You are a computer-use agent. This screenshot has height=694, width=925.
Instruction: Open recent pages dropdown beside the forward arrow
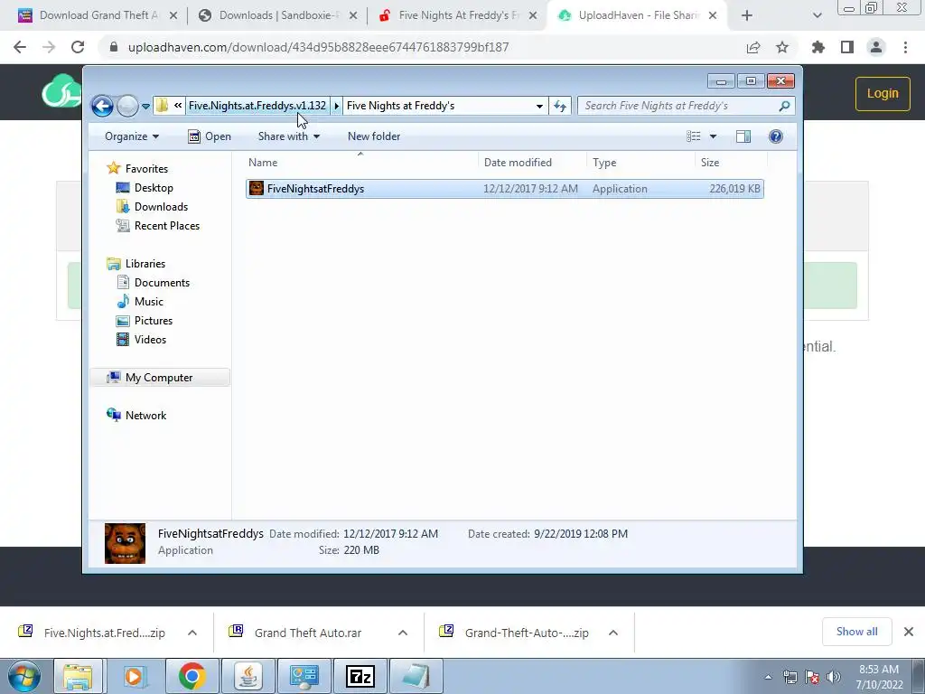(x=145, y=107)
